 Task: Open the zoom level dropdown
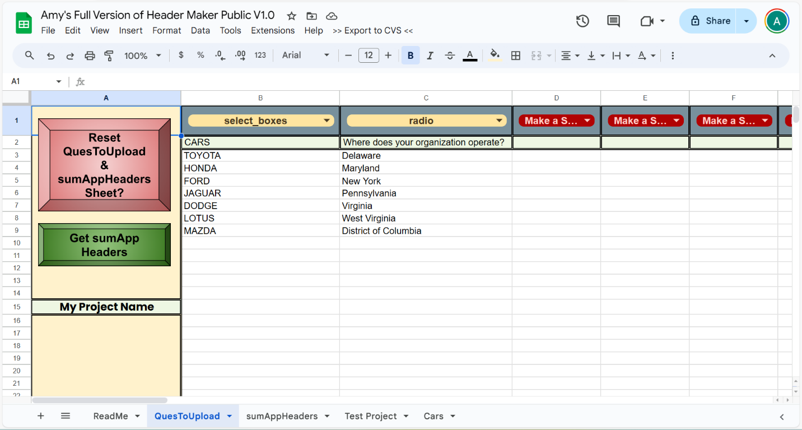pyautogui.click(x=143, y=56)
